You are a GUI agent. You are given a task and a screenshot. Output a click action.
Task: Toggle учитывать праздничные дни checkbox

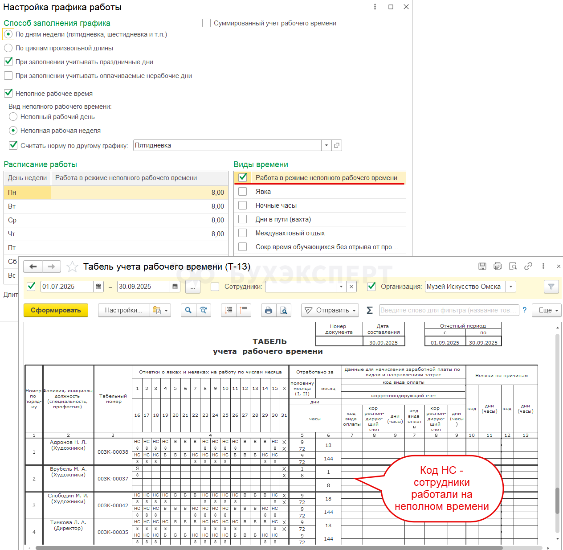click(x=8, y=62)
